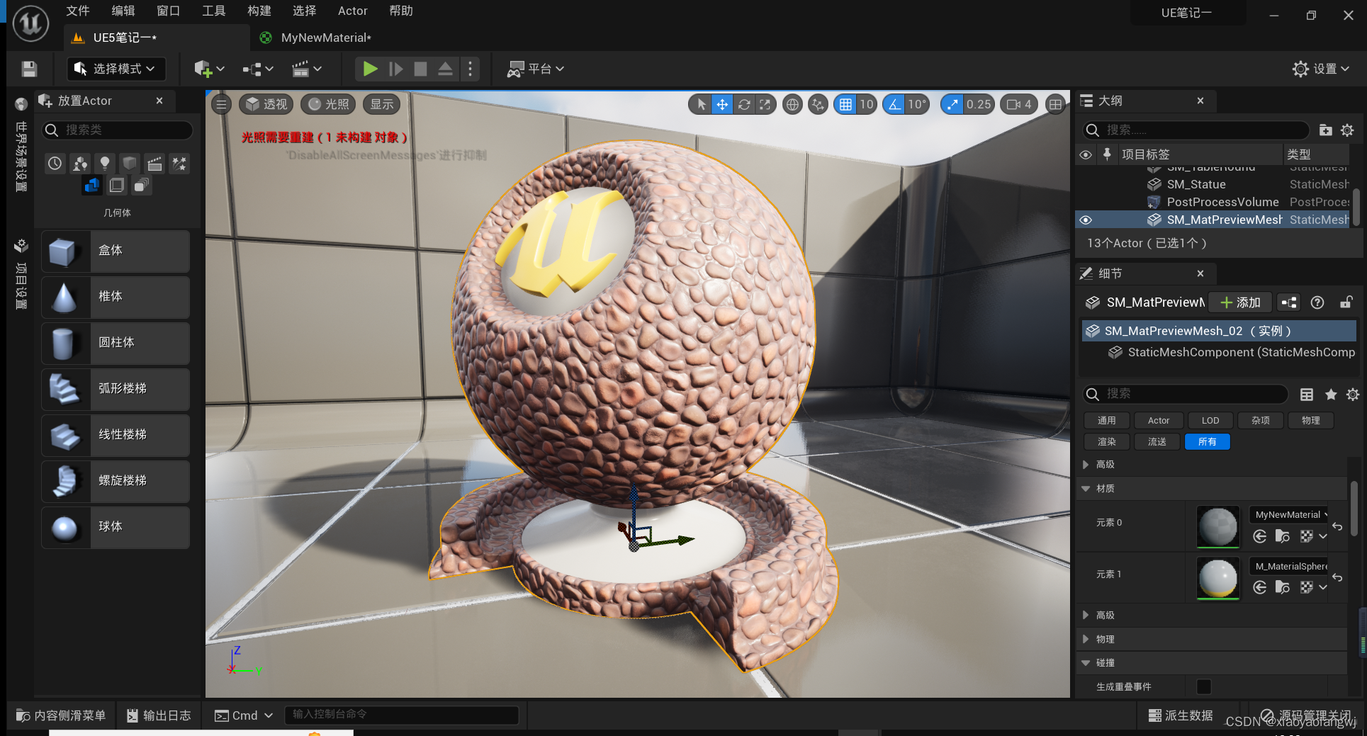The height and width of the screenshot is (736, 1367).
Task: Open the Blueprint toolbar dropdown
Action: (x=258, y=69)
